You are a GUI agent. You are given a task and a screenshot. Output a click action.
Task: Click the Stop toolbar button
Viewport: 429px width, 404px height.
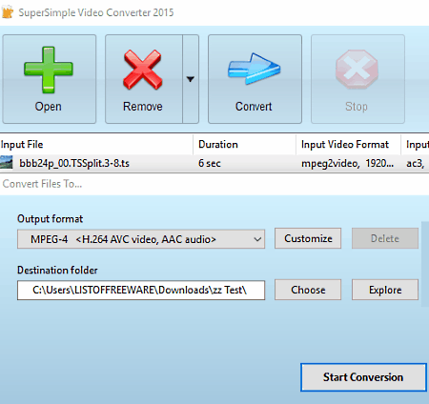(x=357, y=79)
